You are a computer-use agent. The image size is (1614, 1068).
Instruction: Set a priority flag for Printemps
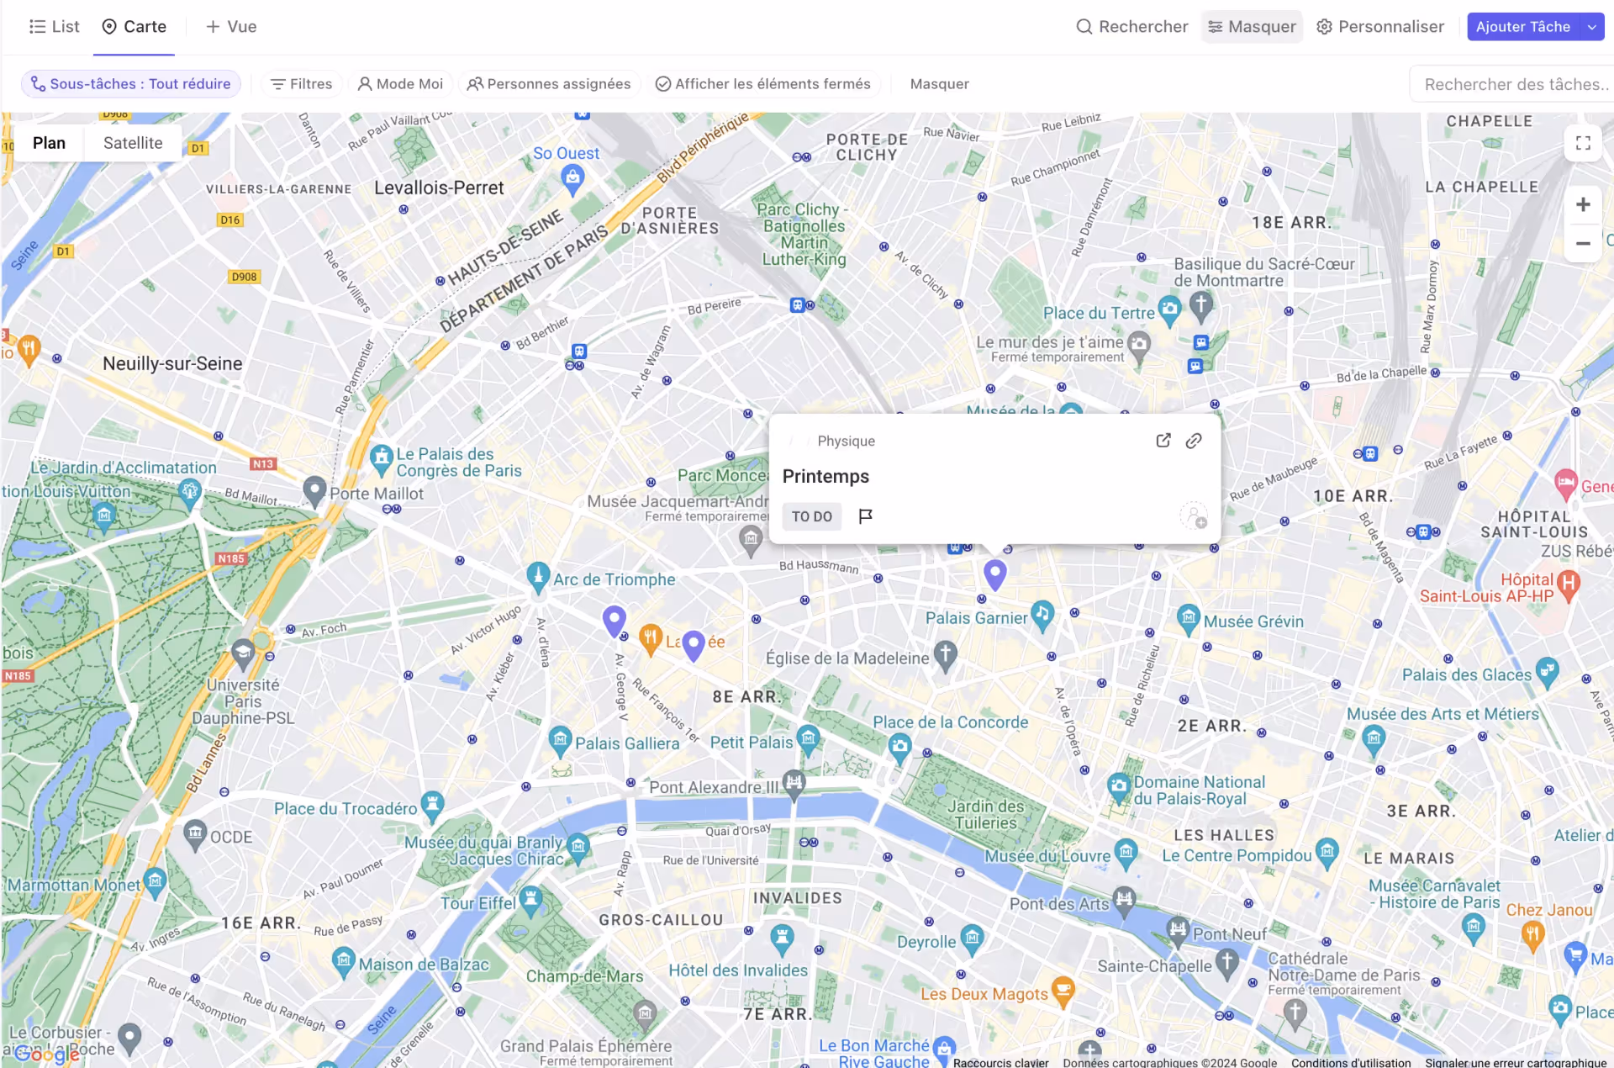click(x=867, y=515)
